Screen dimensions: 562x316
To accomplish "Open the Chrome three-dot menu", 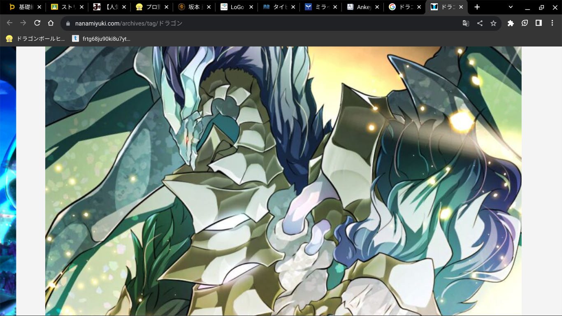I will point(552,23).
